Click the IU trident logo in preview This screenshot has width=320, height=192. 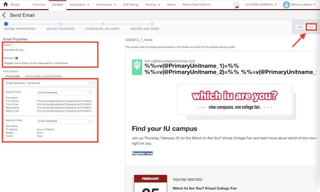click(137, 67)
